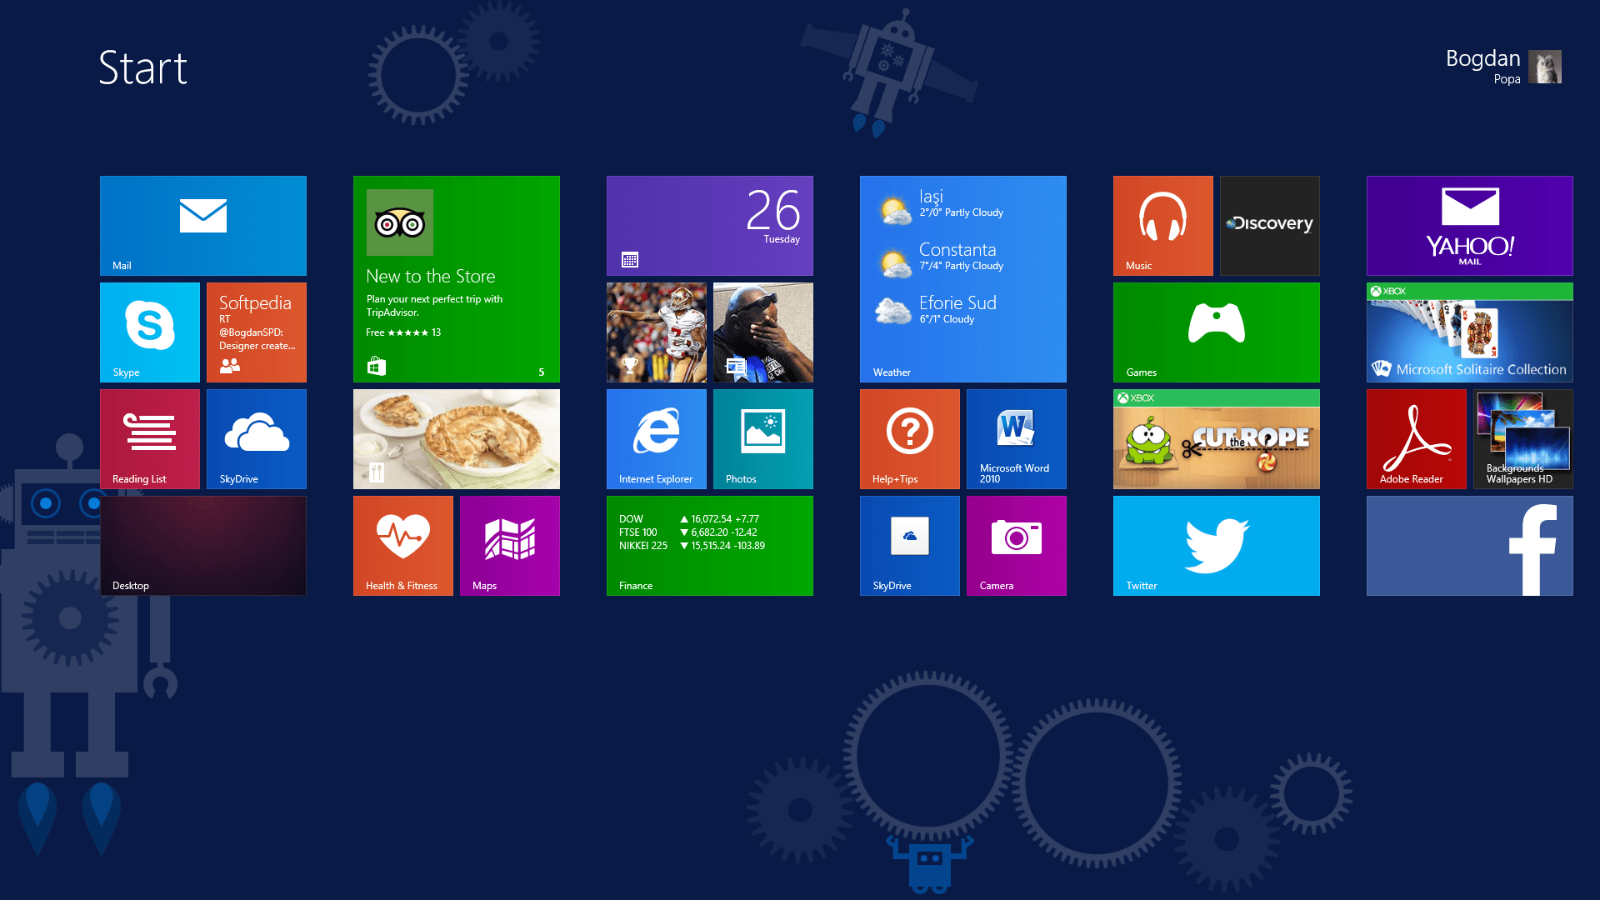1600x900 pixels.
Task: Launch the Skype app tile
Action: (150, 332)
